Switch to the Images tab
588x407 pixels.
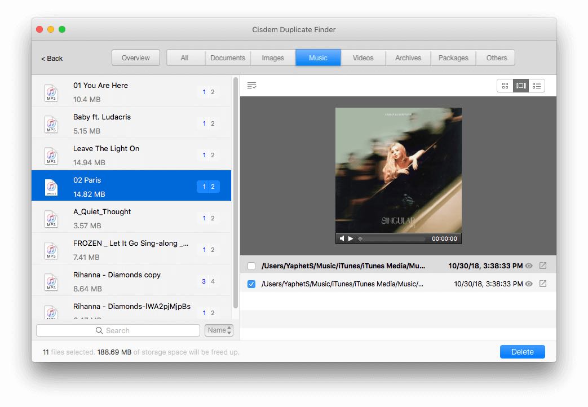[273, 57]
